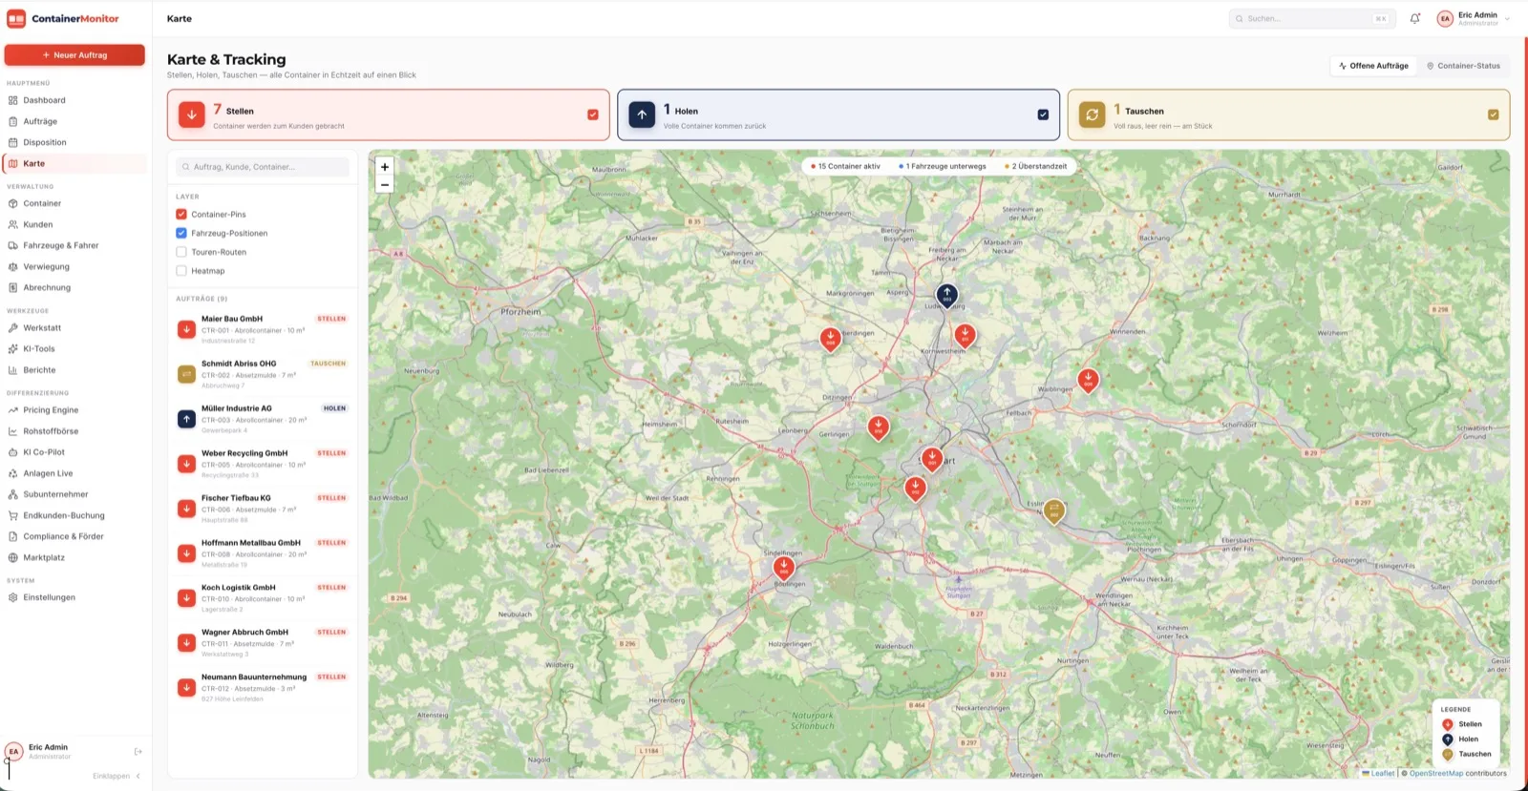Switch to Offene Aufträge view
The height and width of the screenshot is (791, 1528).
(1373, 66)
